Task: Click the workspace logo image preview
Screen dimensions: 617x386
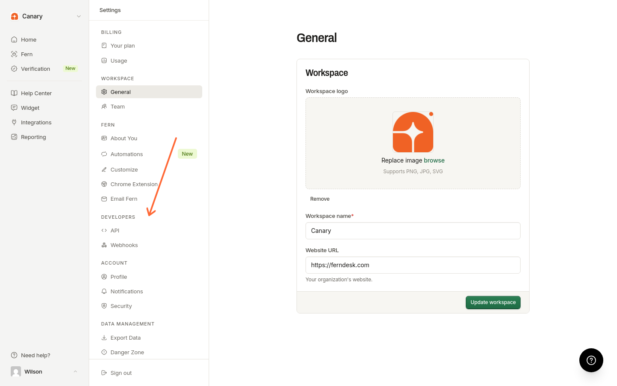Action: coord(413,132)
